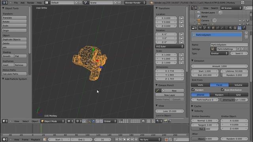253x142 pixels.
Task: Open the Physics properties tab icon
Action: tap(244, 28)
